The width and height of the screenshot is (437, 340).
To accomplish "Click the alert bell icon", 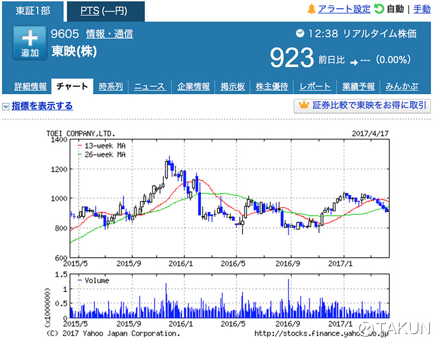I will pyautogui.click(x=311, y=9).
